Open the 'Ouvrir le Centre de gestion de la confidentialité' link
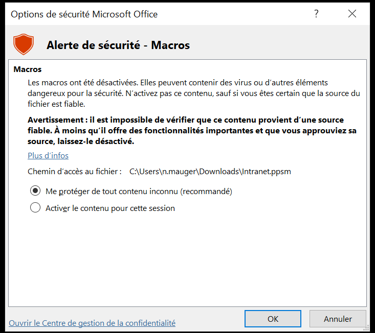 (x=92, y=323)
